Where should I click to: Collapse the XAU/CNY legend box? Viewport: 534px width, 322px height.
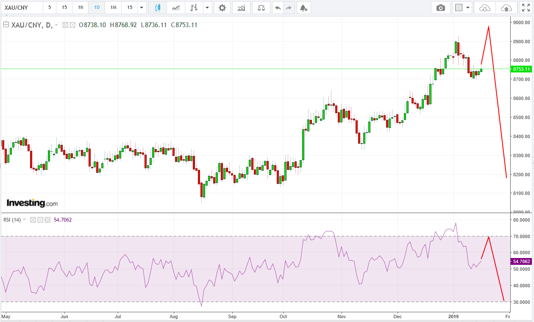(x=6, y=25)
